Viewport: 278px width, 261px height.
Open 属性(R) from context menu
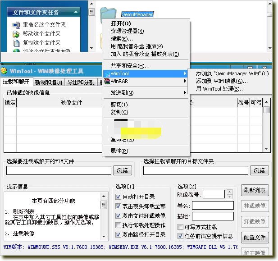(146, 151)
